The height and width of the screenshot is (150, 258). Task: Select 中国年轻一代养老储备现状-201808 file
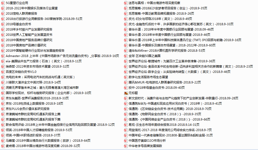(x=171, y=135)
